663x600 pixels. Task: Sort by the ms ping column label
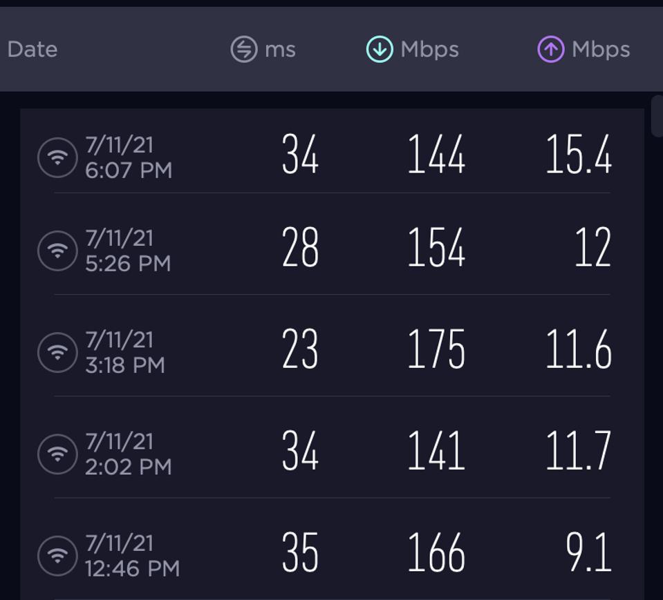[x=280, y=50]
